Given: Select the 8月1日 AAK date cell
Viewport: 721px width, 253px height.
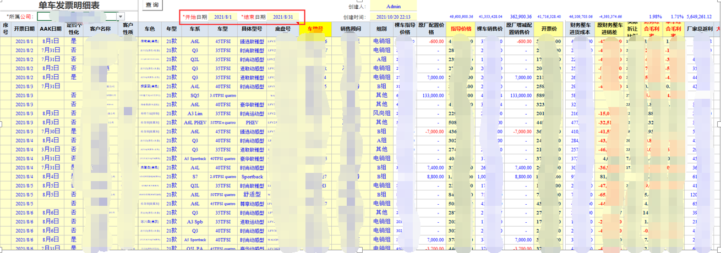Looking at the screenshot, I should tap(50, 41).
